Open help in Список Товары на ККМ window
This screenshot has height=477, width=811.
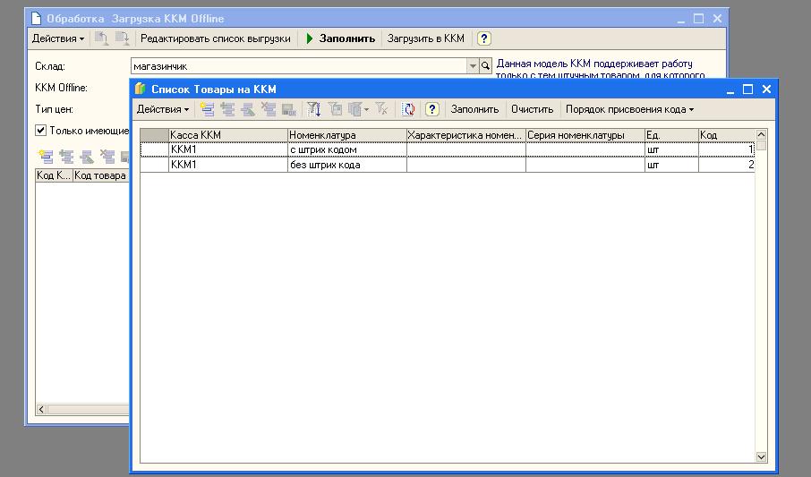pyautogui.click(x=431, y=109)
